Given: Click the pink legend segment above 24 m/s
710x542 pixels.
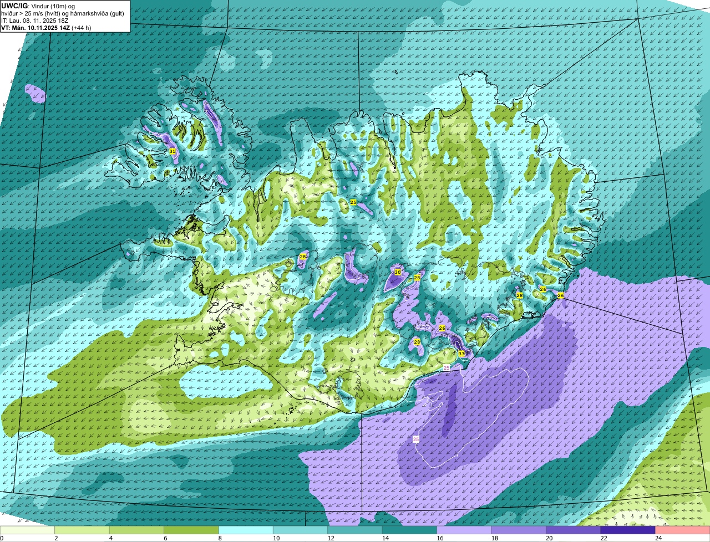Looking at the screenshot, I should pos(683,530).
